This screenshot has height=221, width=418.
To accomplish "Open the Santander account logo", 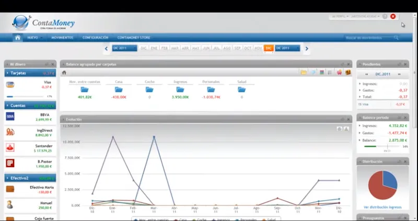I will 10,147.
